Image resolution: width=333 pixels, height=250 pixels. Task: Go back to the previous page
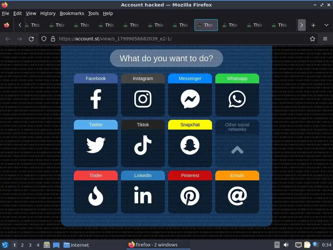point(8,39)
